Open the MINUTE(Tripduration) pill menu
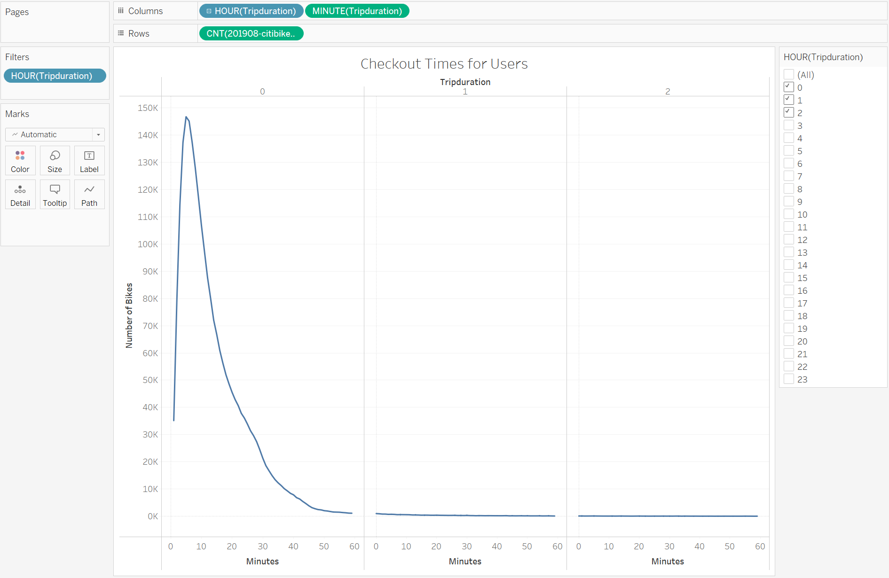The image size is (889, 578). (357, 10)
